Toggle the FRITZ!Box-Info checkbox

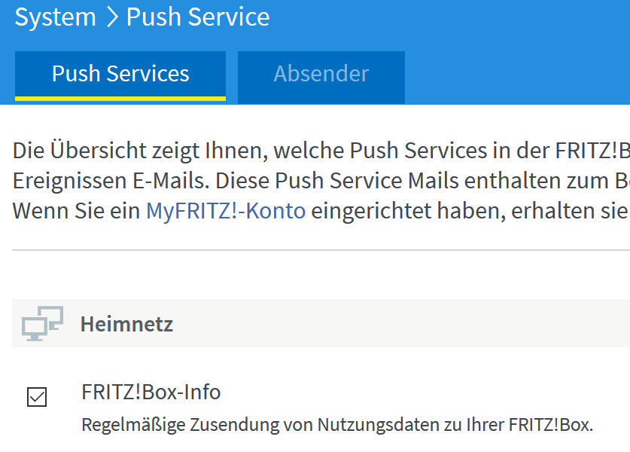37,396
